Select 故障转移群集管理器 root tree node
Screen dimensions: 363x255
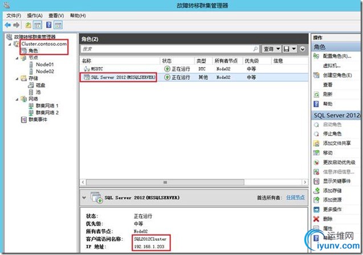tap(35, 37)
